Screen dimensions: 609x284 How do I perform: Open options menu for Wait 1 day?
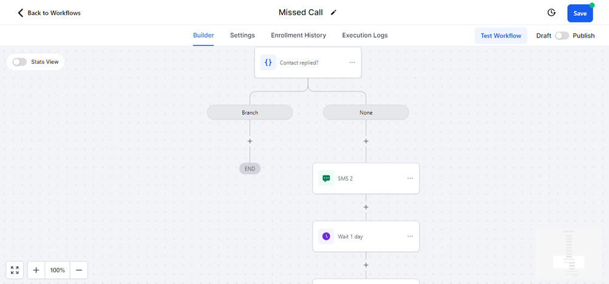(x=410, y=236)
